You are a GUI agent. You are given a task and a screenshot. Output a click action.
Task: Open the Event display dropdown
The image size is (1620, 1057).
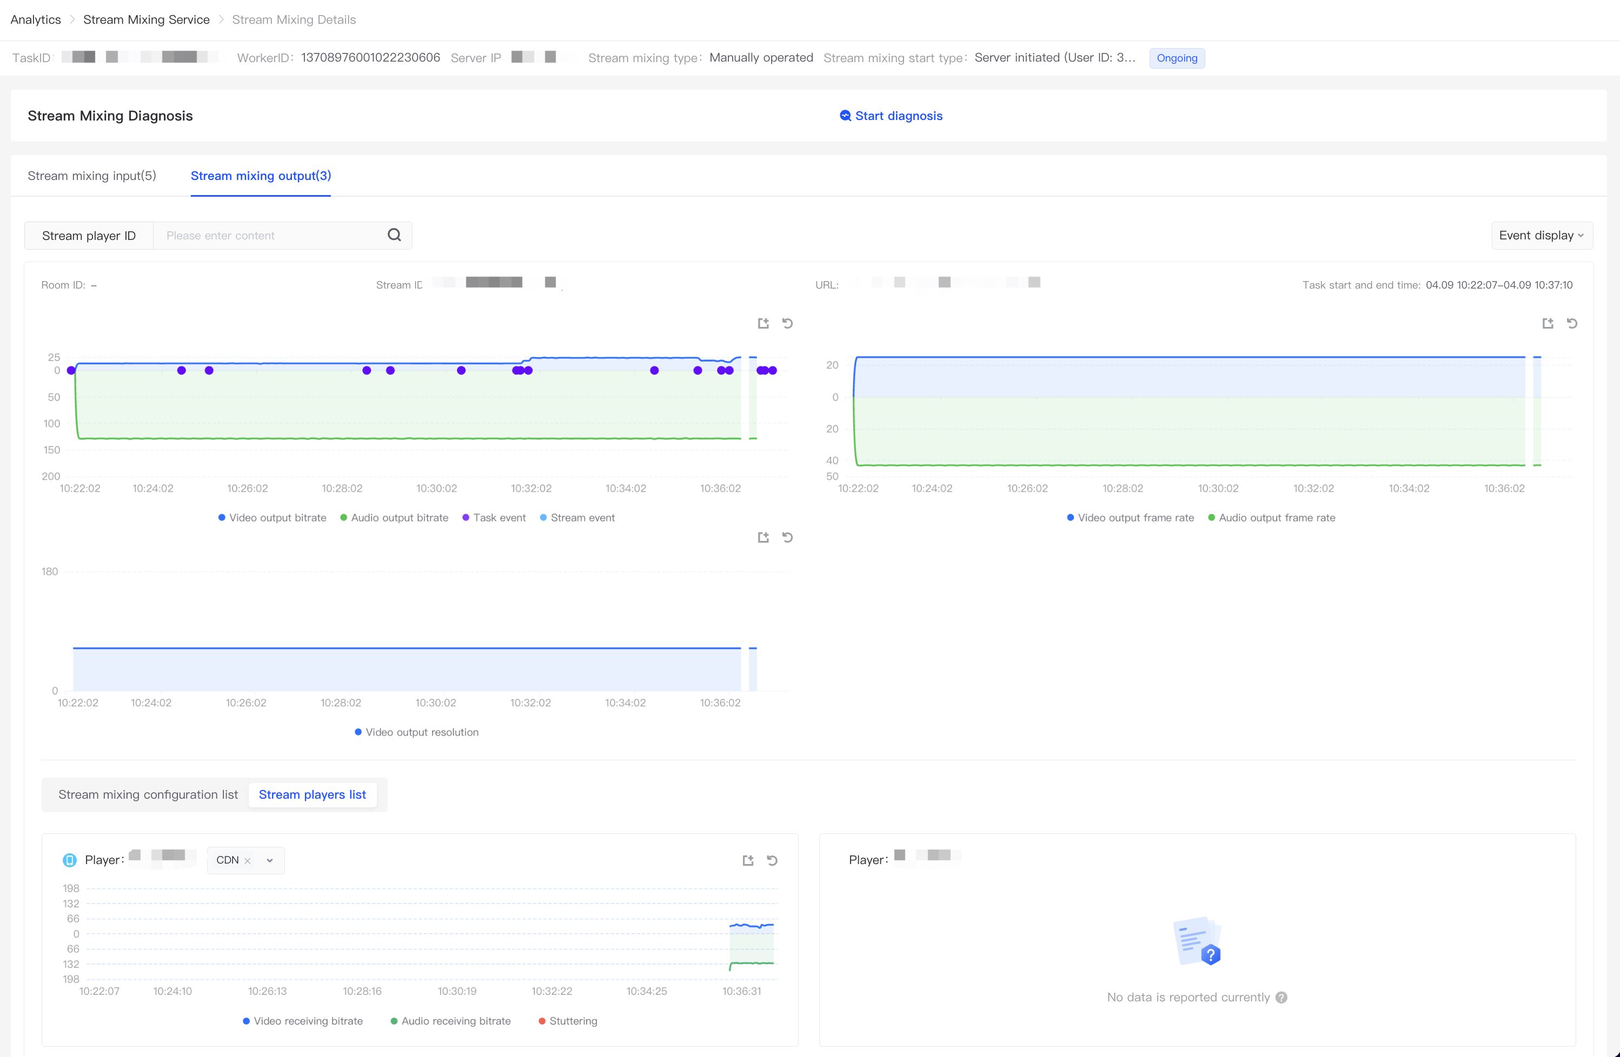click(1541, 236)
